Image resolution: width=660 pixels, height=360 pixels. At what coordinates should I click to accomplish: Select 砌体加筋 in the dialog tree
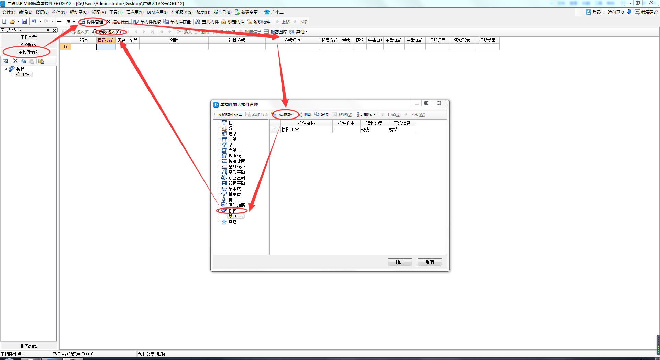[x=236, y=205]
